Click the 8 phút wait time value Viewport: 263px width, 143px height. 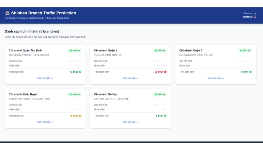point(245,72)
